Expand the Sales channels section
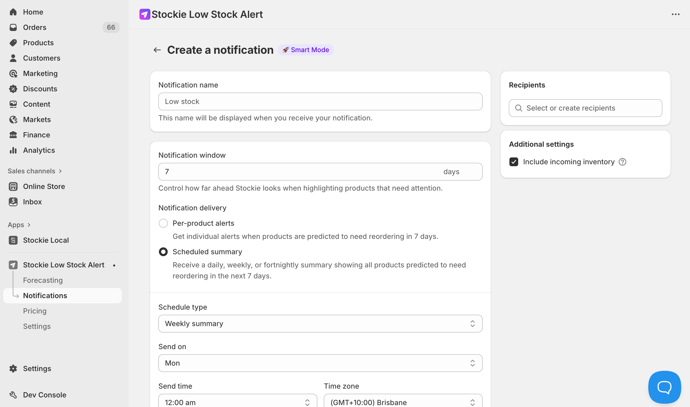The image size is (690, 407). point(35,171)
